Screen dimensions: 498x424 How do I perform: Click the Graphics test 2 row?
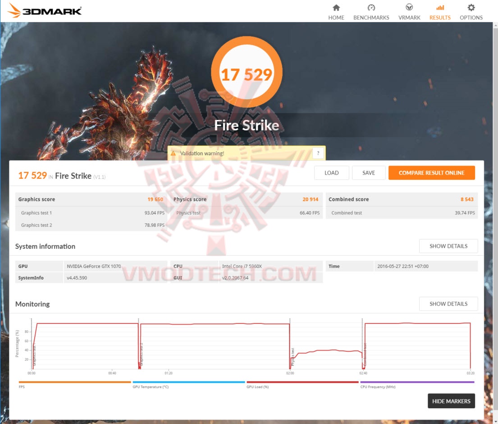pyautogui.click(x=91, y=225)
